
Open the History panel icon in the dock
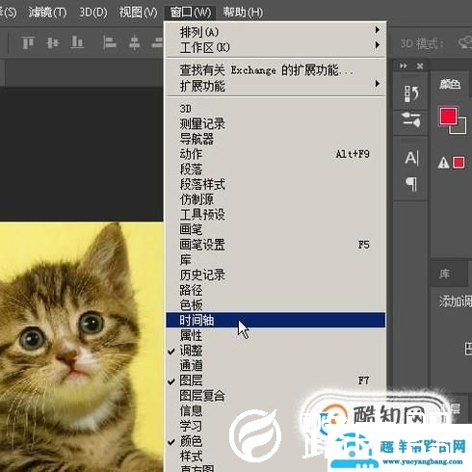[x=411, y=93]
